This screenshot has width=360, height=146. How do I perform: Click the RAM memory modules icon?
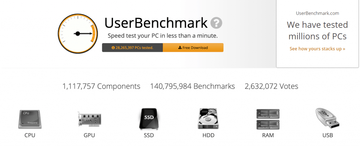pos(268,119)
